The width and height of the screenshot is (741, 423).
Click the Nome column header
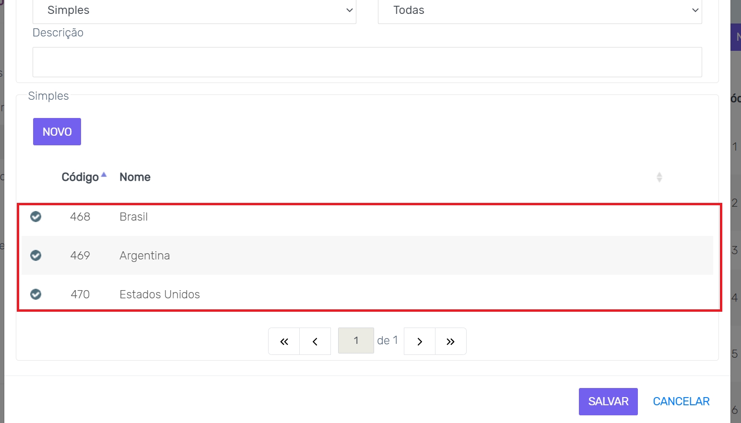(x=135, y=177)
